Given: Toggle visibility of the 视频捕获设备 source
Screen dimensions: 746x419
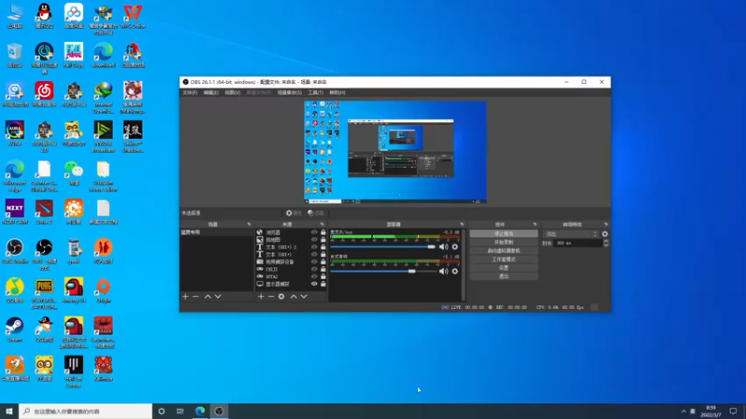Looking at the screenshot, I should pos(314,262).
